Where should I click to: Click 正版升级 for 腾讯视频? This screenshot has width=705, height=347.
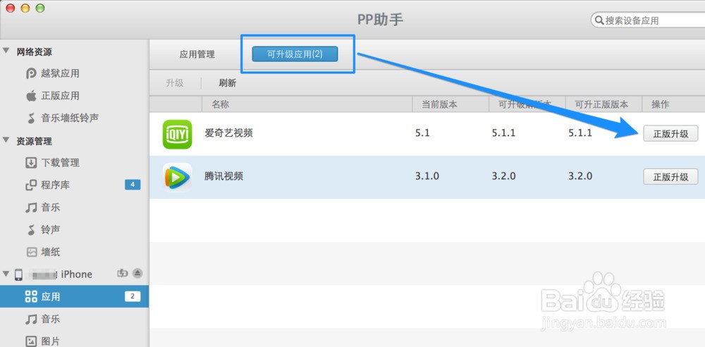pos(670,176)
